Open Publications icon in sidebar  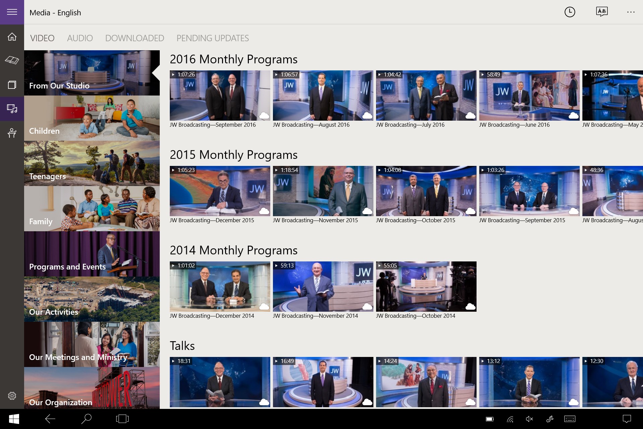[12, 84]
